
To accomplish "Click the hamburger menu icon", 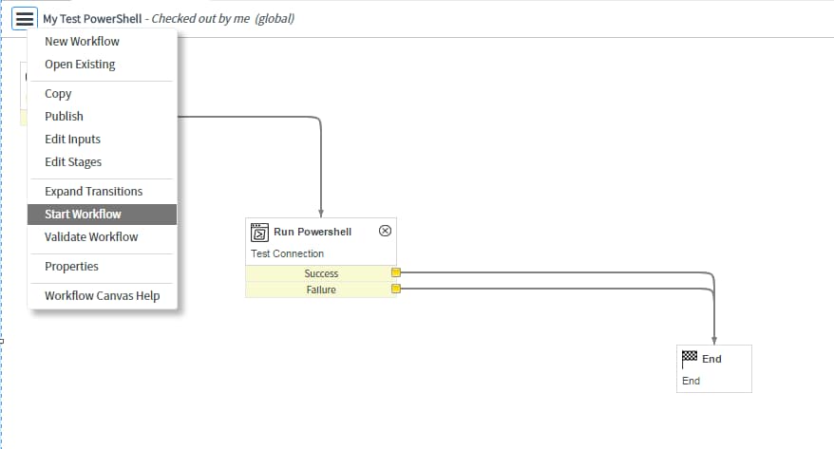I will (x=25, y=19).
